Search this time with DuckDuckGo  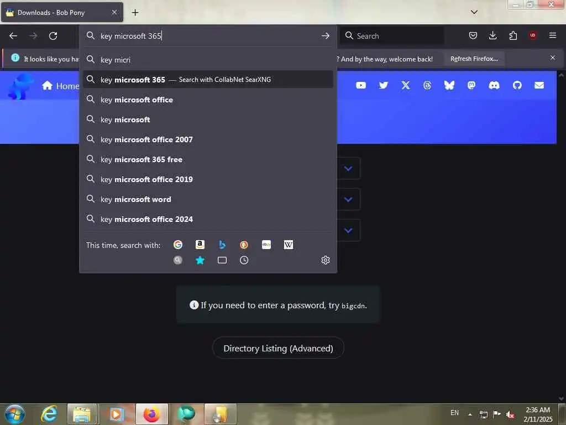coord(244,245)
